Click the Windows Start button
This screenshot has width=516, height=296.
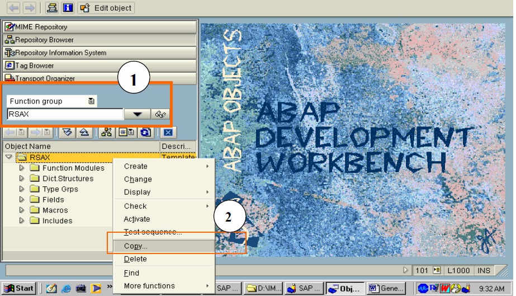[x=19, y=288]
